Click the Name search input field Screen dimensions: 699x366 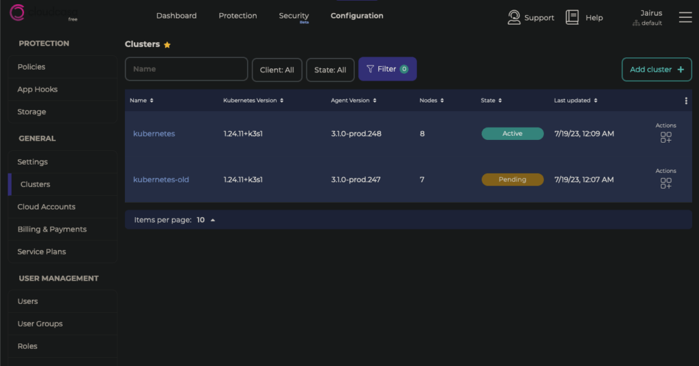click(186, 69)
